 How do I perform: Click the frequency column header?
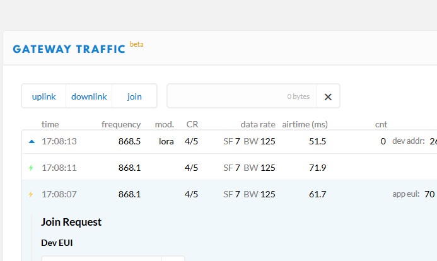(x=121, y=124)
